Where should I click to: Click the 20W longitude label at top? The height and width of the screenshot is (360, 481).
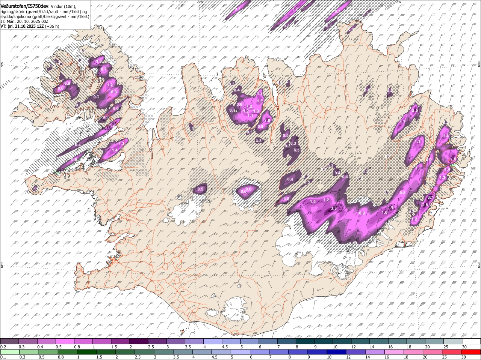[200, 2]
